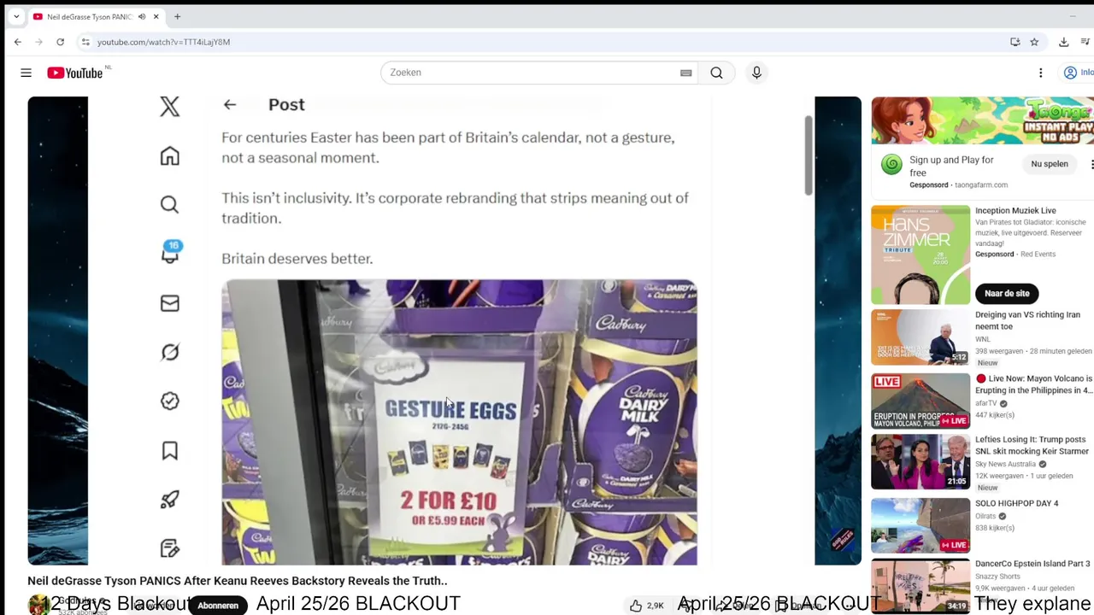
Task: Click the X verified checkmark icon
Action: [169, 401]
